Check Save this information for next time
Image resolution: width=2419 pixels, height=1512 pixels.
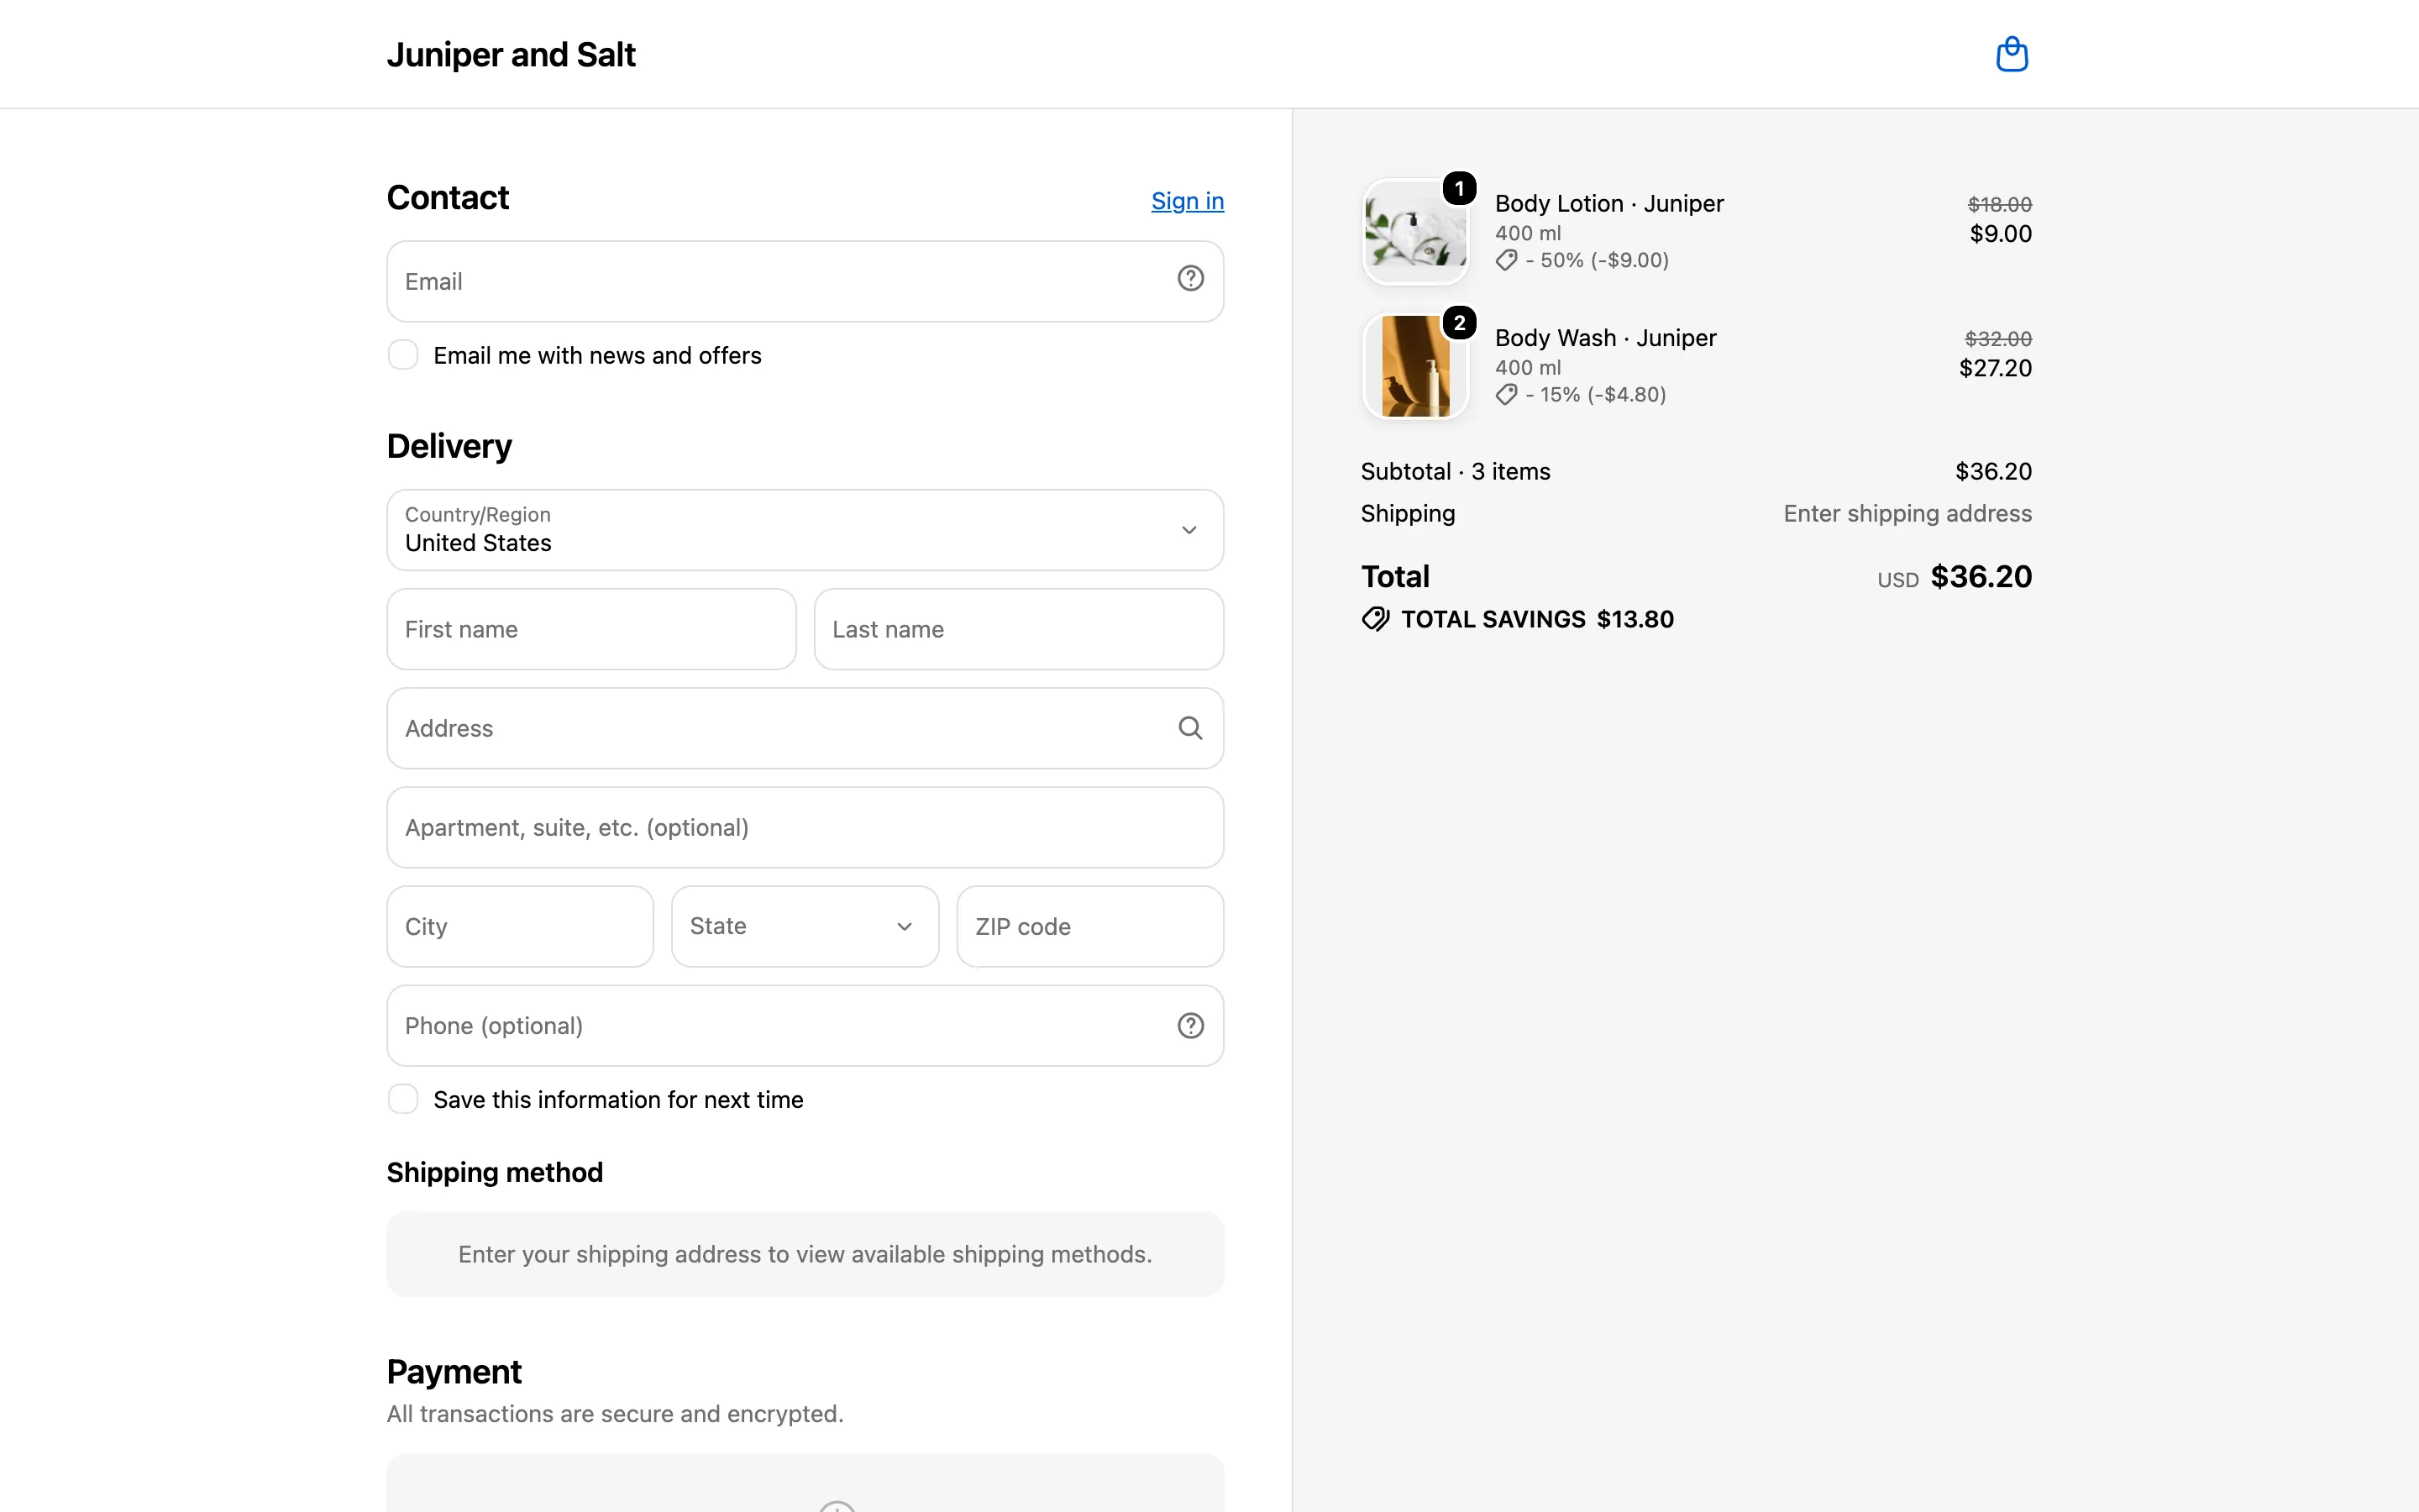pos(403,1099)
